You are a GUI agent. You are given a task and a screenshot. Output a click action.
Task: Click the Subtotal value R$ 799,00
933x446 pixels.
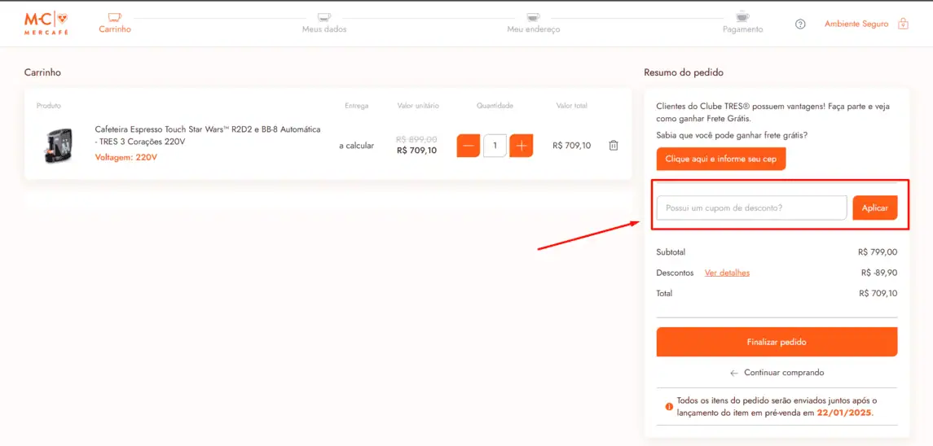click(x=878, y=252)
